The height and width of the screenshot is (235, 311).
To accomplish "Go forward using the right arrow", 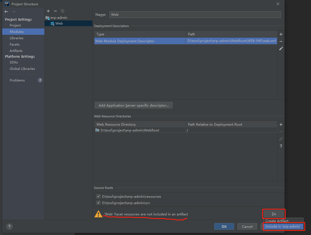I will coord(14,12).
